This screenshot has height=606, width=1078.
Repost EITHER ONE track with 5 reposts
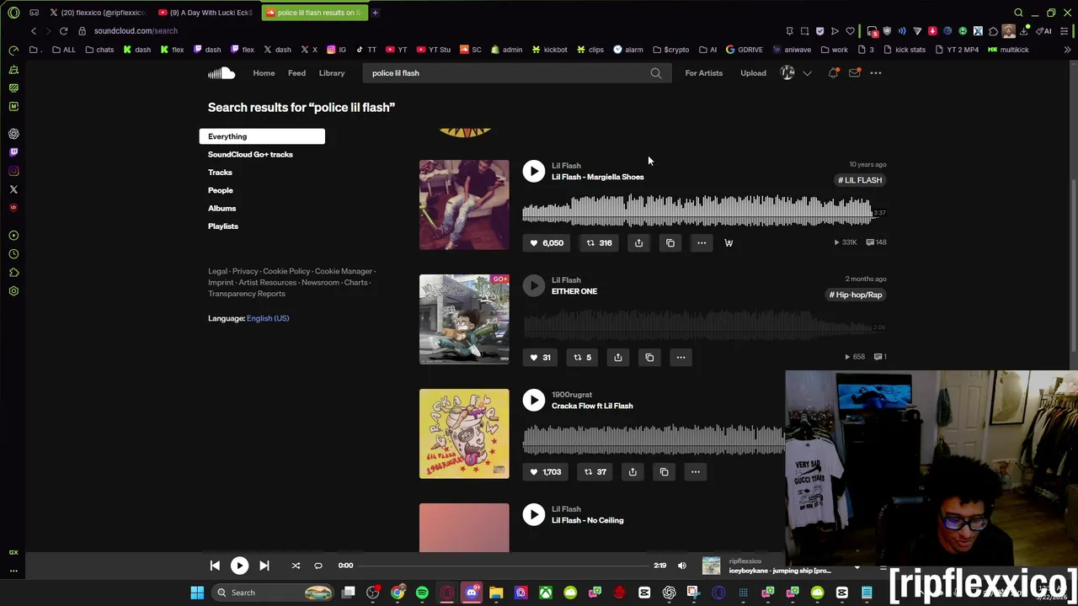click(582, 357)
